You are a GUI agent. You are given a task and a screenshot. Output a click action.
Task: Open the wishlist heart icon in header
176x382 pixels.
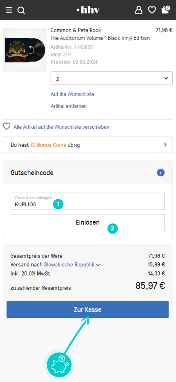click(152, 10)
